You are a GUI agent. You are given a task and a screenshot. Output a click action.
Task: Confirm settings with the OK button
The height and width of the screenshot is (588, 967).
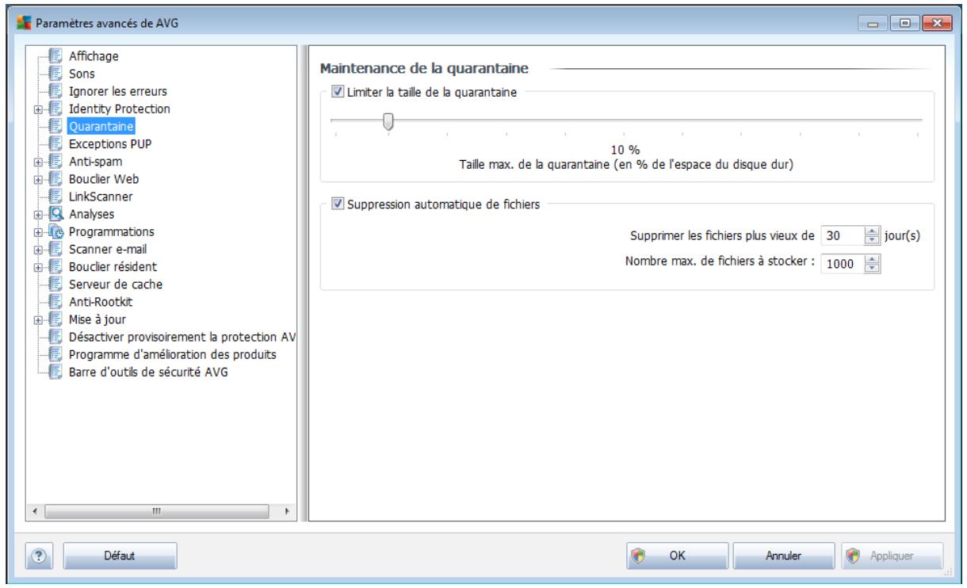[x=678, y=556]
